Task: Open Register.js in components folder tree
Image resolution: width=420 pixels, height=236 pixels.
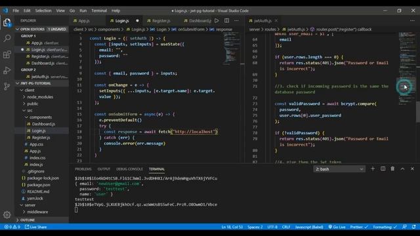Action: click(41, 137)
